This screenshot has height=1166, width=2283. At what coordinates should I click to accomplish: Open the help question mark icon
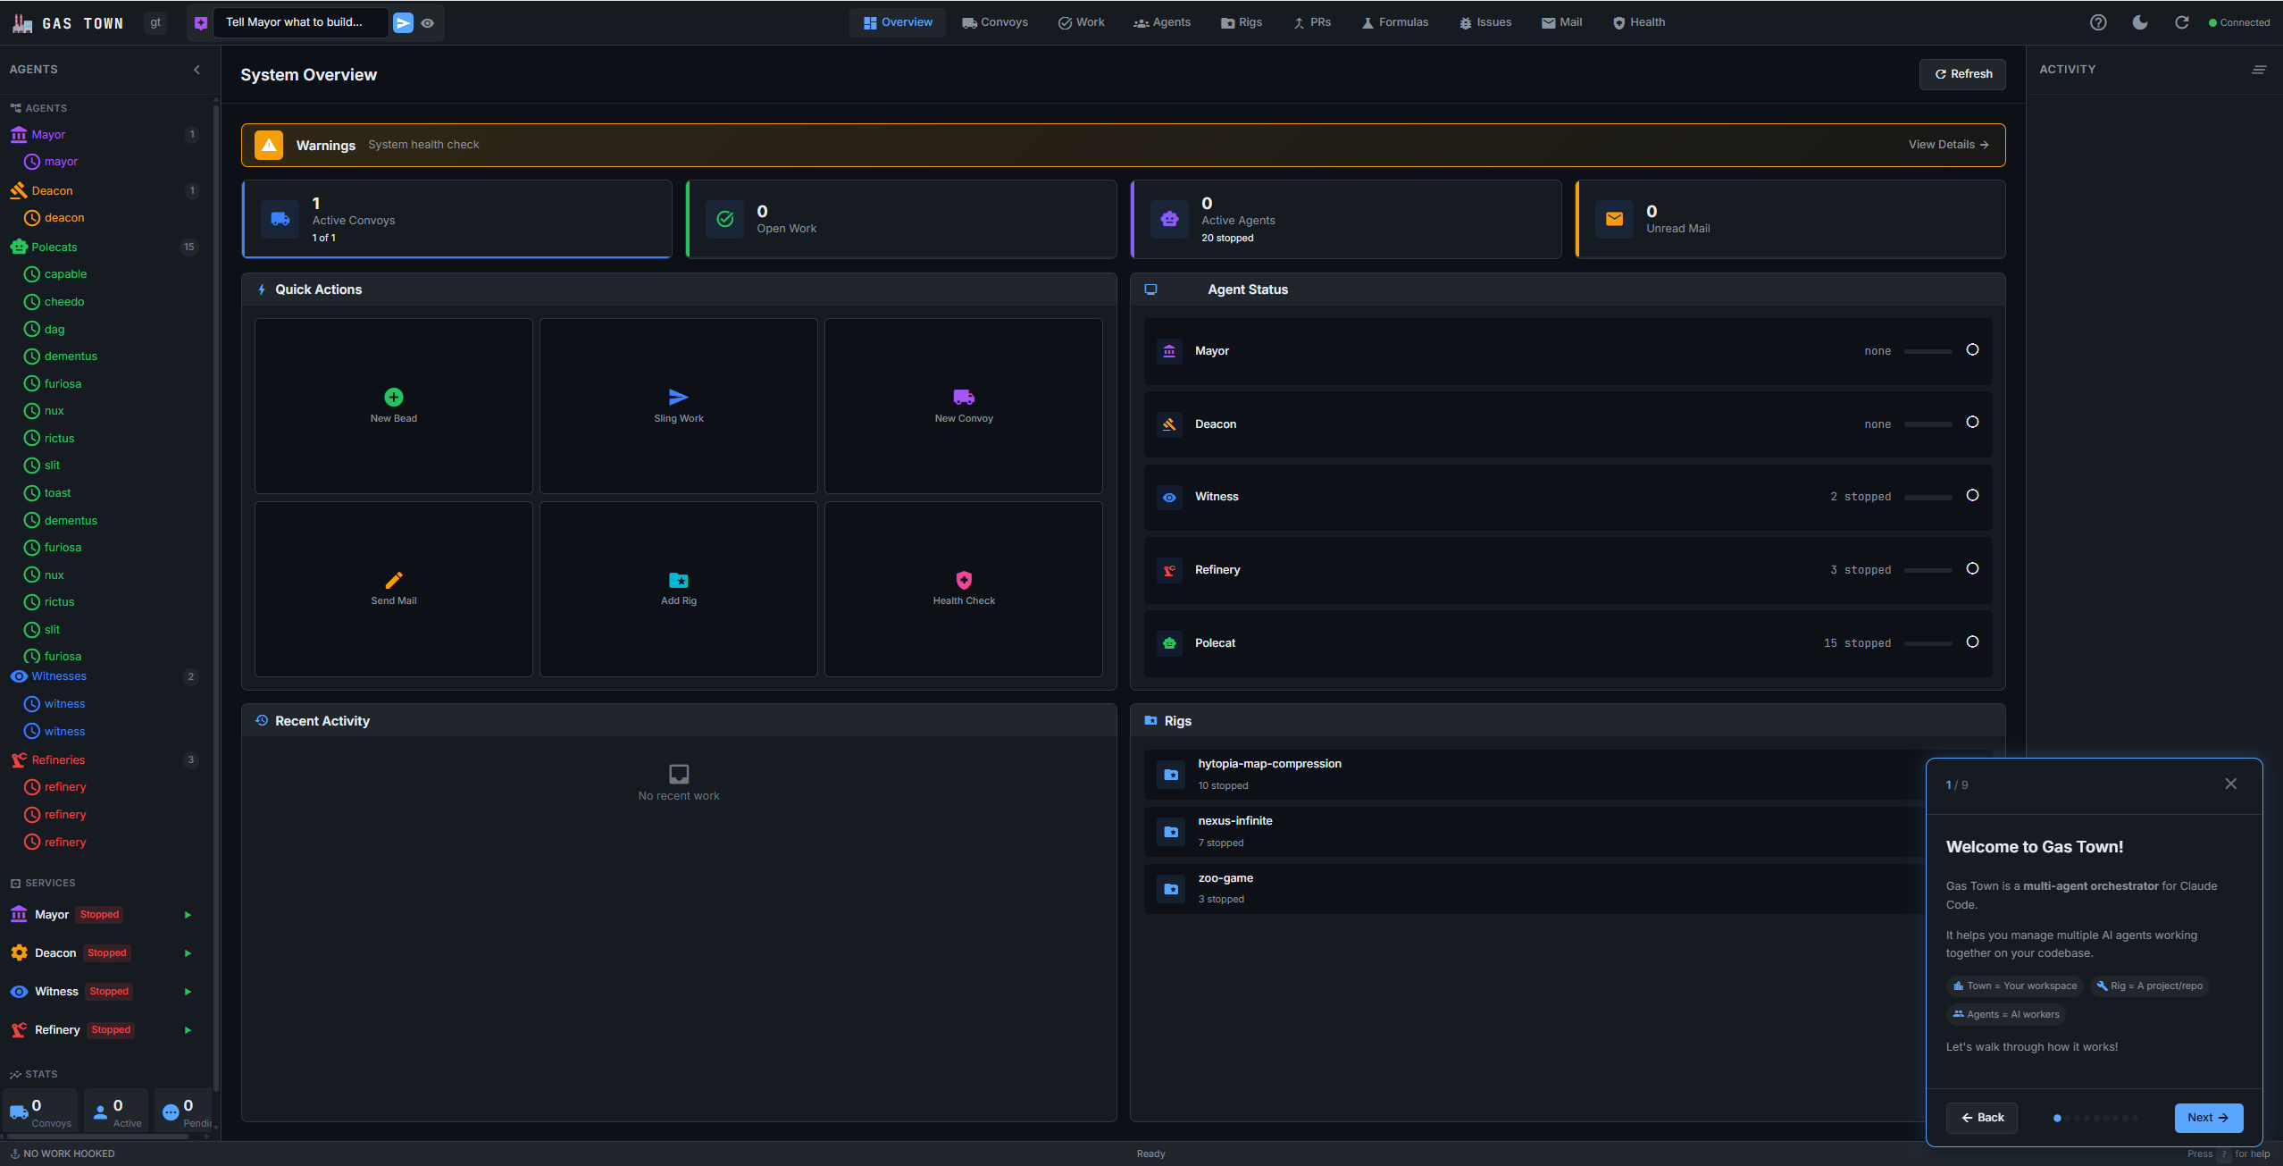click(2098, 22)
